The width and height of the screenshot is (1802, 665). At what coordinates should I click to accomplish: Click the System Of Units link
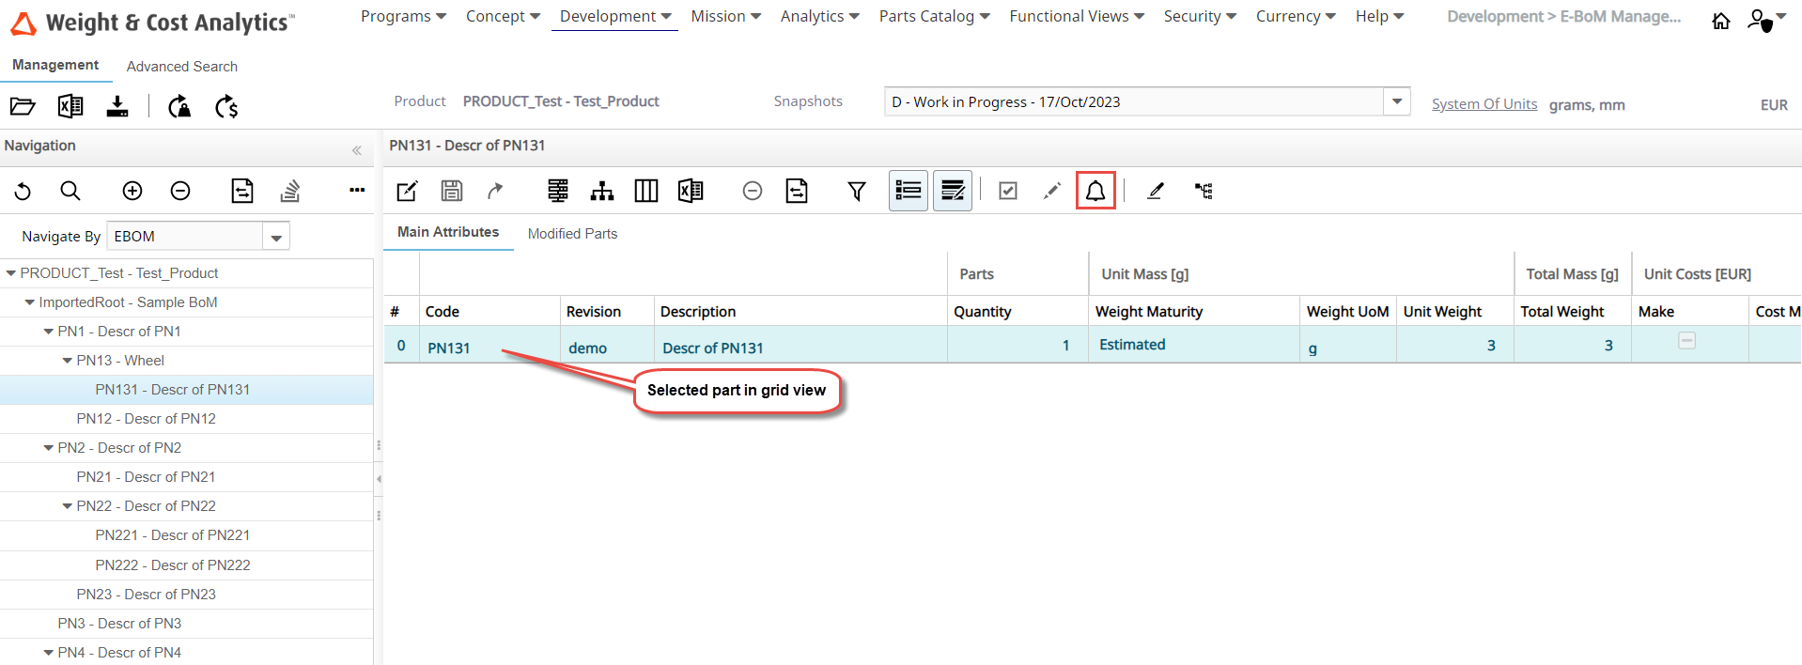point(1484,104)
